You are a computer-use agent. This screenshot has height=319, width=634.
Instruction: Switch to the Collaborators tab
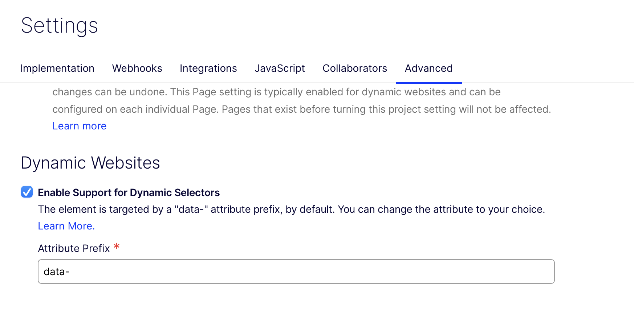click(354, 69)
